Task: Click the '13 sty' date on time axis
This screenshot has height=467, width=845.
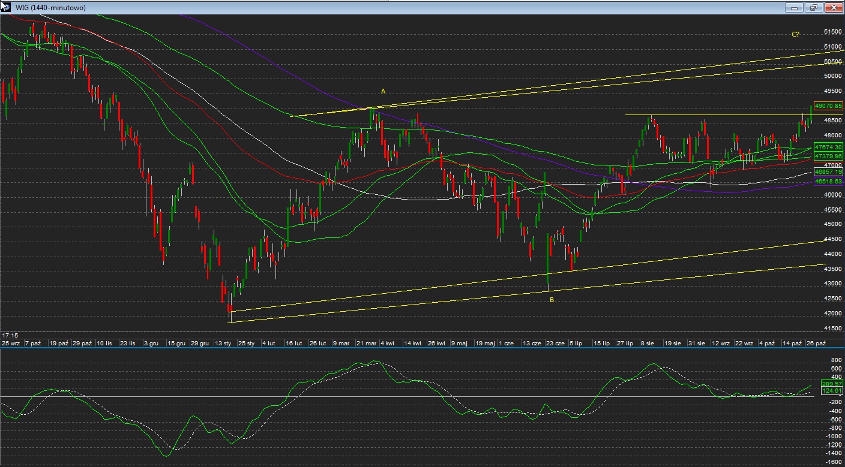Action: [223, 344]
